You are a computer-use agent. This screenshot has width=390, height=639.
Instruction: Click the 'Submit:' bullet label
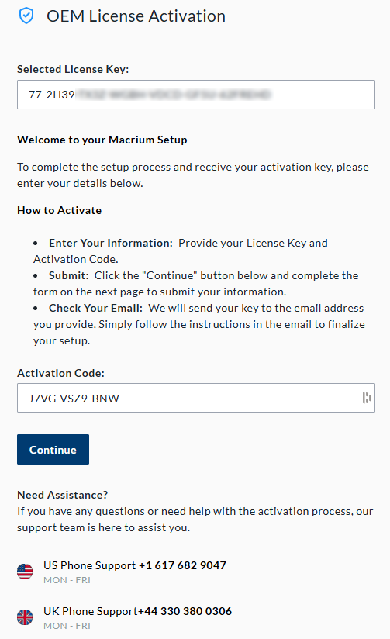point(68,275)
